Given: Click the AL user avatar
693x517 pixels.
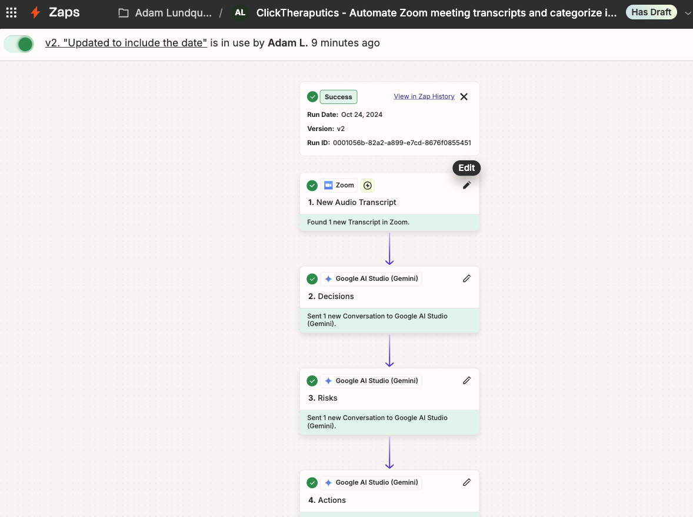Looking at the screenshot, I should click(240, 12).
